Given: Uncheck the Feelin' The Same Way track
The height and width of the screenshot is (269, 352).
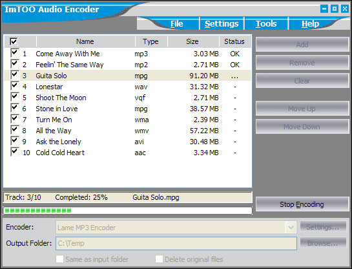Looking at the screenshot, I should click(x=15, y=64).
